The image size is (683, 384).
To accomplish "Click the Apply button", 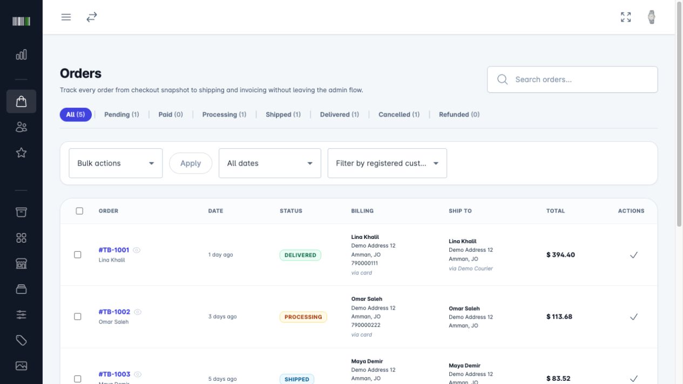I will pos(191,163).
